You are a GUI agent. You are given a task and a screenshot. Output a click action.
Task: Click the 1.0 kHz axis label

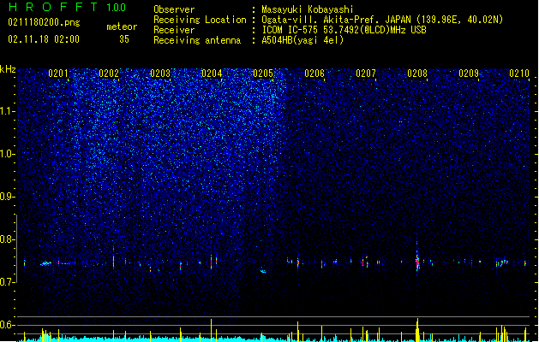tap(7, 154)
